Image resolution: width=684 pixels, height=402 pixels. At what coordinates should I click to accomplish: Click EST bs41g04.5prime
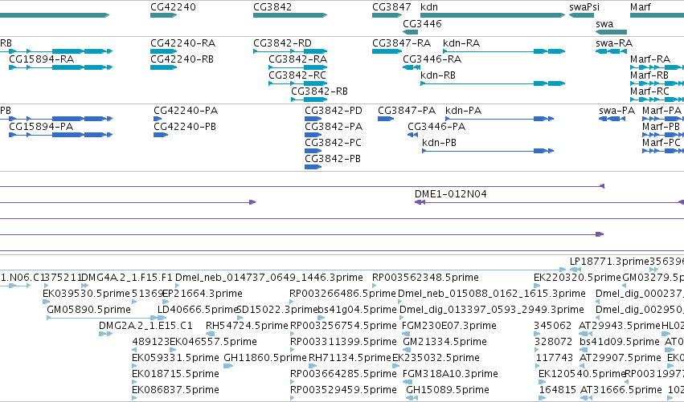[x=357, y=310]
